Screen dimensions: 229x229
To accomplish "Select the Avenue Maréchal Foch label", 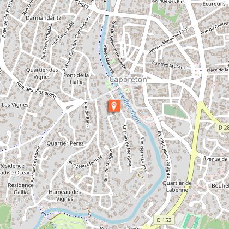I will pos(168,40).
